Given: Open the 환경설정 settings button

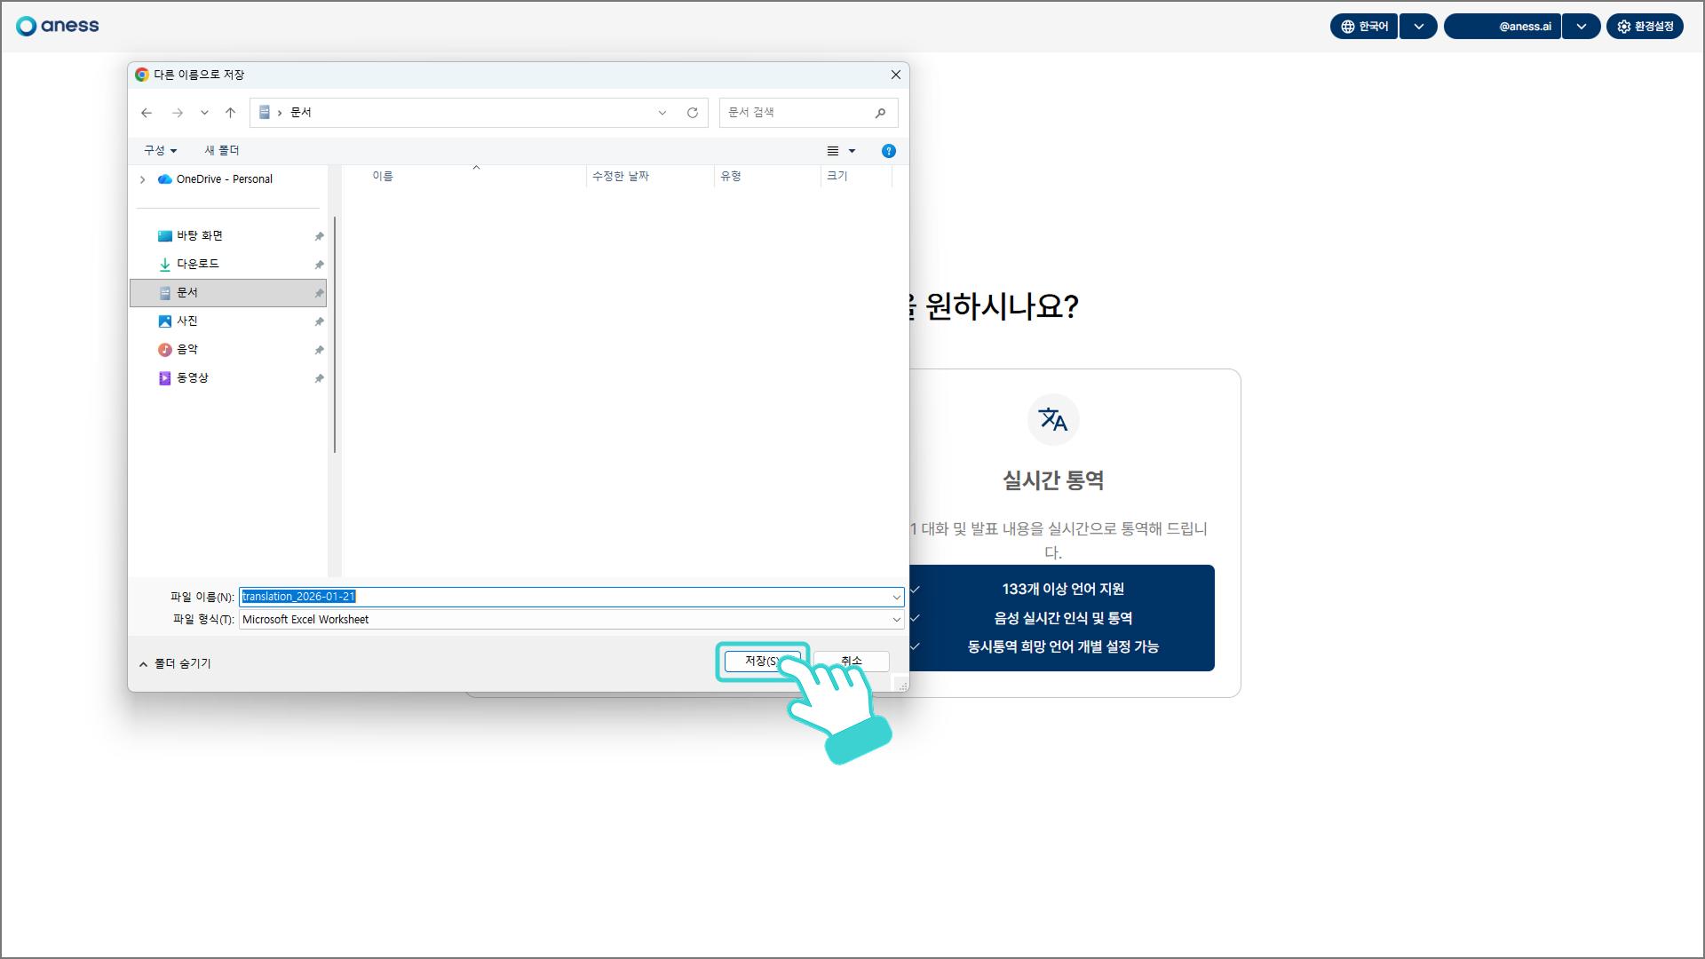Looking at the screenshot, I should [x=1645, y=27].
